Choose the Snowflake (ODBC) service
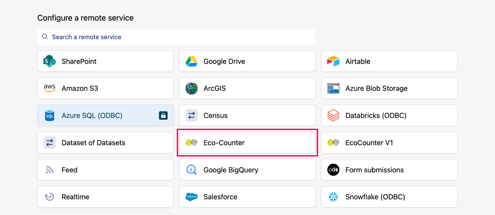The width and height of the screenshot is (495, 215). pos(389,197)
